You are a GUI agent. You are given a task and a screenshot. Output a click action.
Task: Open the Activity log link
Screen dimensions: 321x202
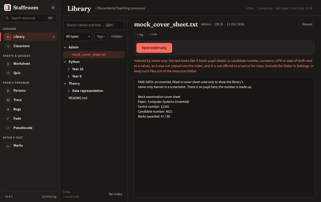tap(49, 197)
